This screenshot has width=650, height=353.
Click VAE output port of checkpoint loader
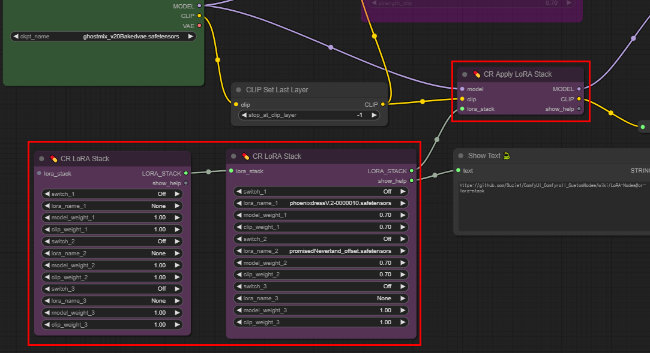199,26
